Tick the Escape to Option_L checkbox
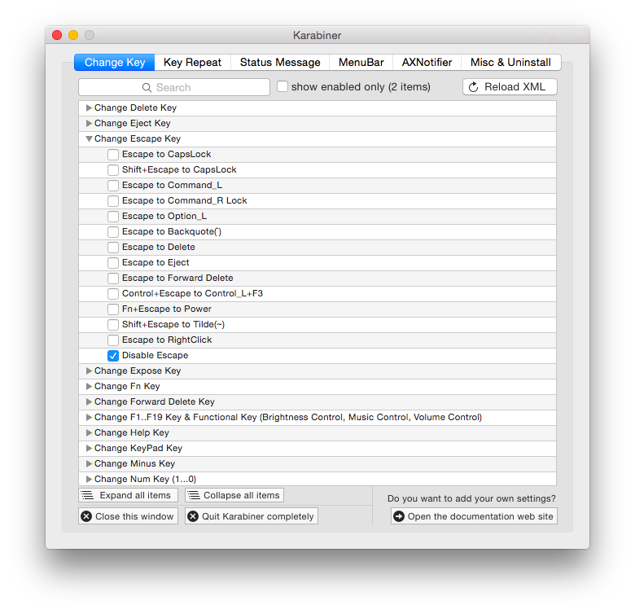The image size is (635, 614). 113,217
